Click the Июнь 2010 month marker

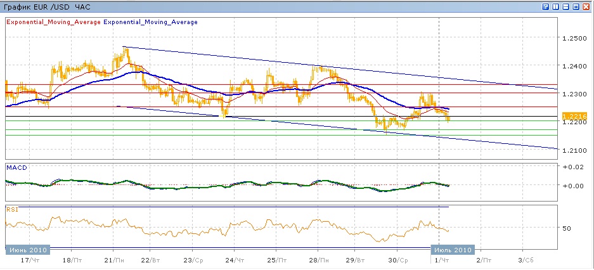27,248
